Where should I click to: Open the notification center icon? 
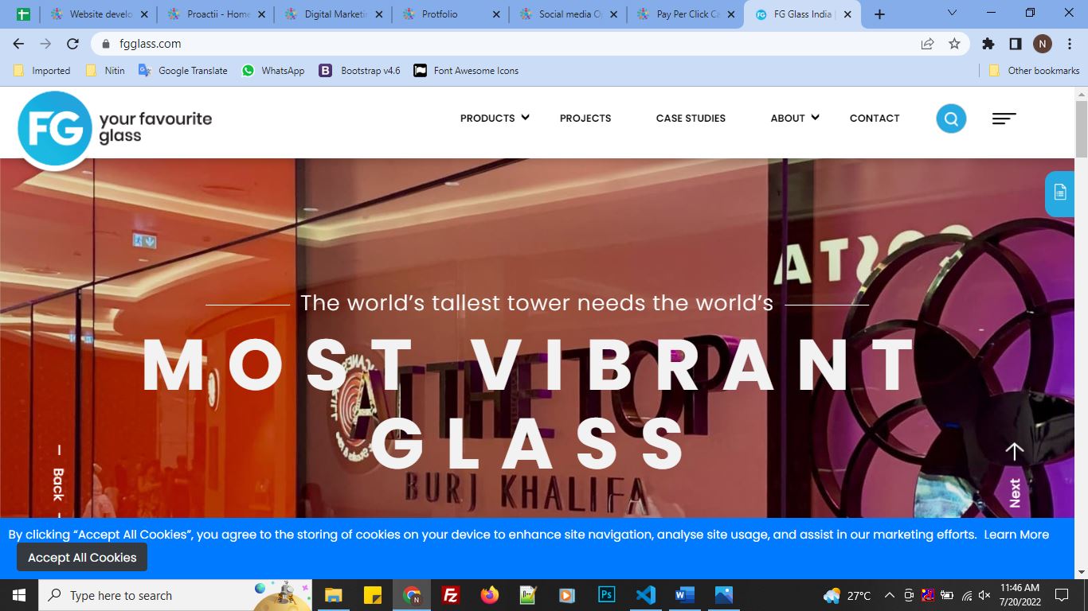click(x=1062, y=595)
